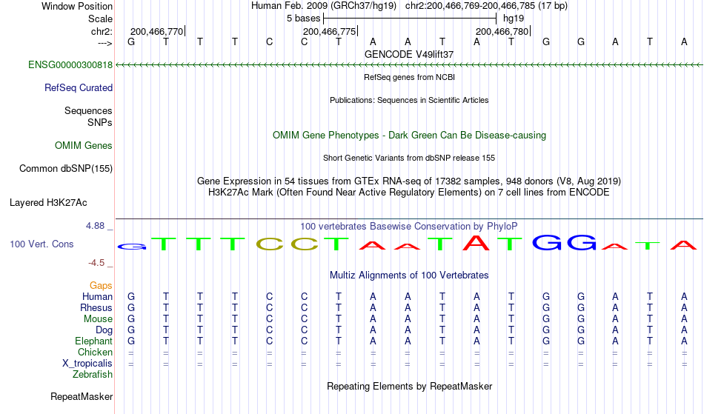Click Publications: Sequences in Scientific Articles title

click(x=409, y=100)
